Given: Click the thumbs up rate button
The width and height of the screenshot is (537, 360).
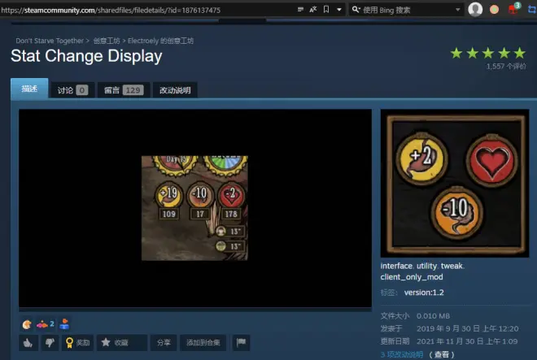Looking at the screenshot, I should 28,343.
